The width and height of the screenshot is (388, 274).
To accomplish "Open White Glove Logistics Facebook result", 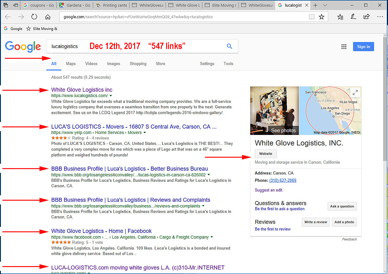I will pos(101,231).
